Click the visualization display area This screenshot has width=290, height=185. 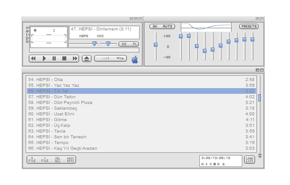[x=48, y=39]
